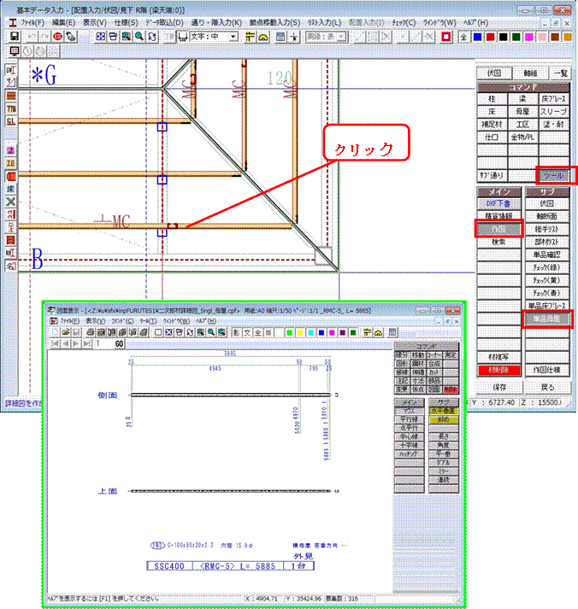This screenshot has width=578, height=609.
Task: Click the open-folder icon in drawing viewer toolbar
Action: (66, 332)
